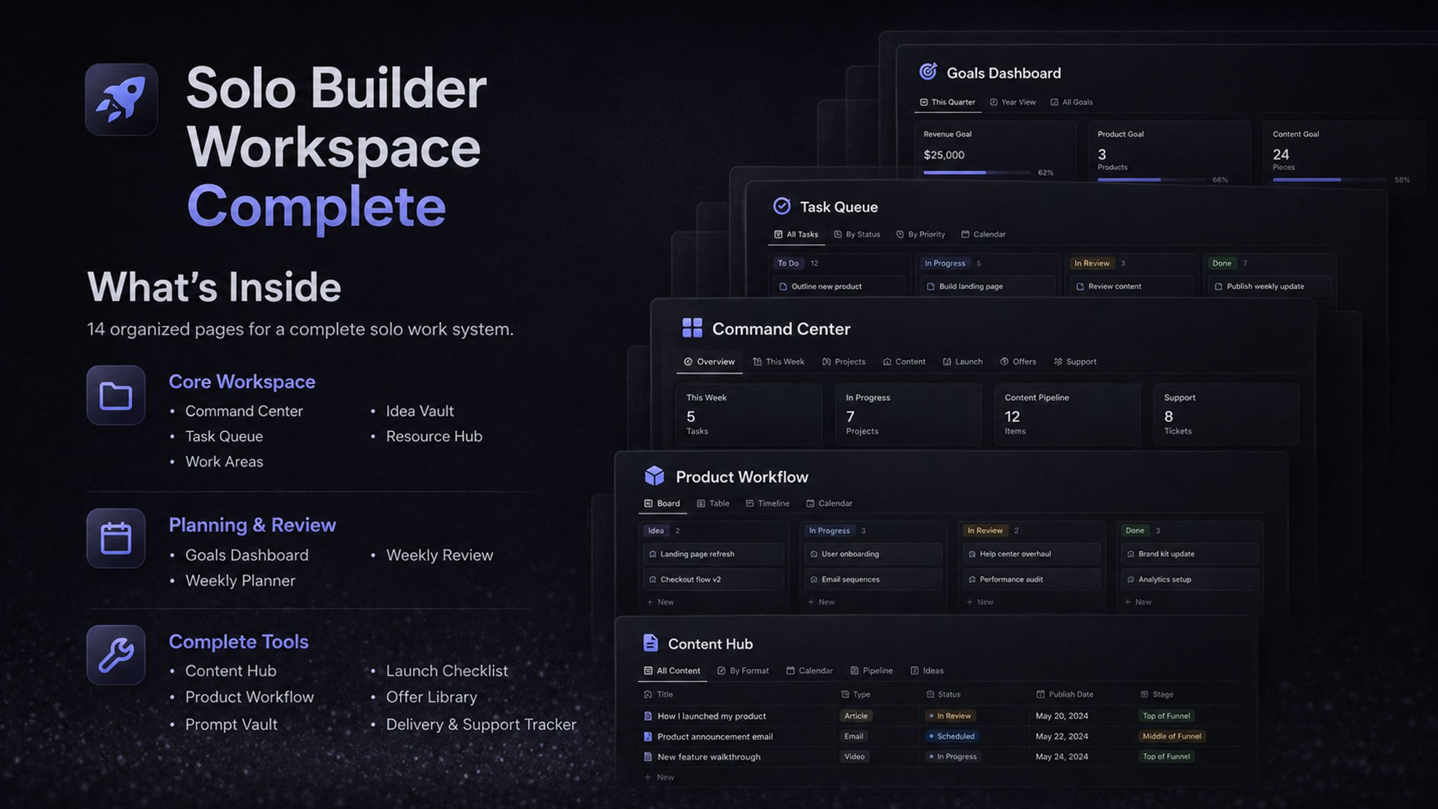Click page icon beside 'Product announcement email'
The width and height of the screenshot is (1438, 809).
[x=647, y=736]
